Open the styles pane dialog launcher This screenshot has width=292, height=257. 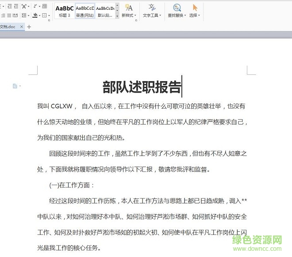(136, 20)
